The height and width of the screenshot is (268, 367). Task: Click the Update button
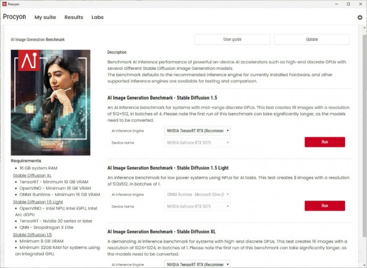(312, 39)
